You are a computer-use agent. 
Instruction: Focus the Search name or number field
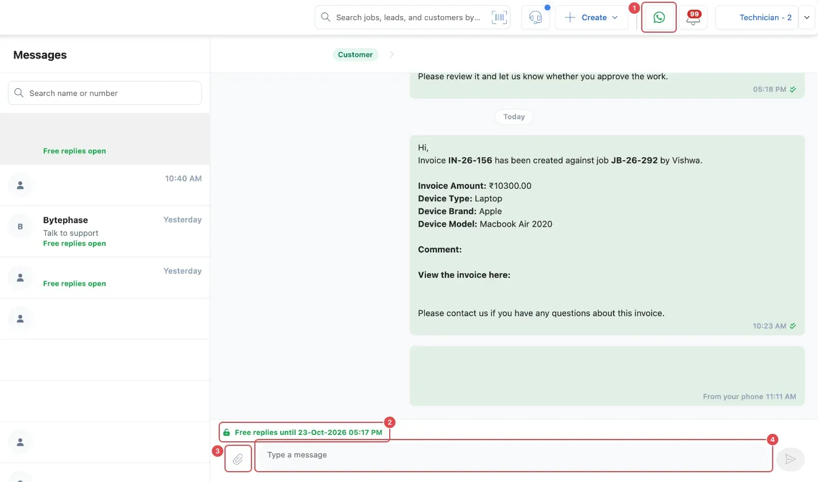pyautogui.click(x=105, y=93)
